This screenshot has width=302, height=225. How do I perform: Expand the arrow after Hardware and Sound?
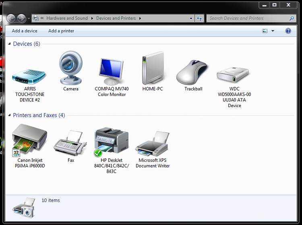(92, 18)
